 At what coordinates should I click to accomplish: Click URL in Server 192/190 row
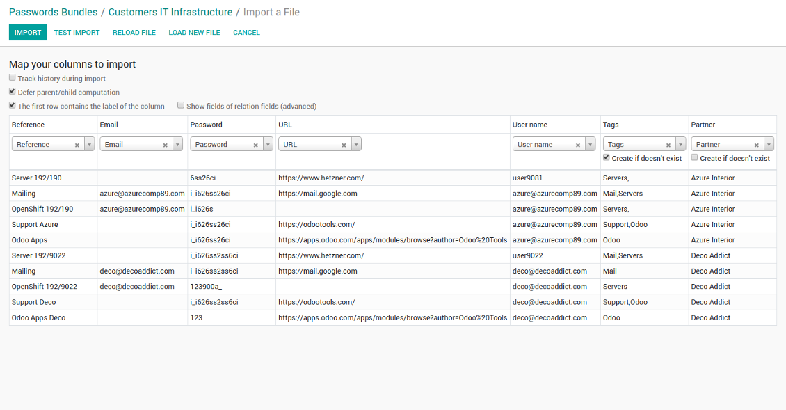[x=321, y=178]
